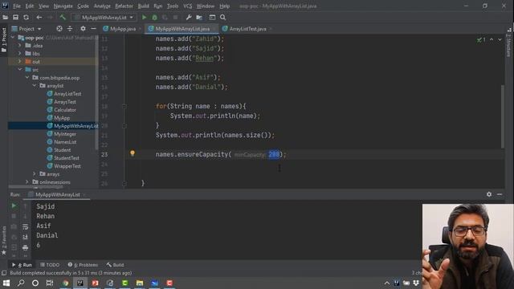Click the Windows taskbar search icon
This screenshot has width=514, height=289.
point(21,283)
